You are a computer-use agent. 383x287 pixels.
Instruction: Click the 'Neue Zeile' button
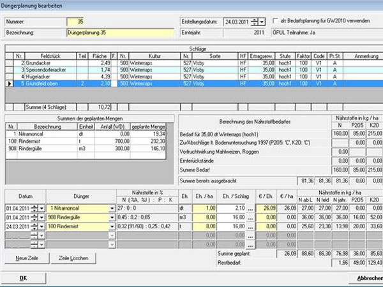(x=27, y=258)
